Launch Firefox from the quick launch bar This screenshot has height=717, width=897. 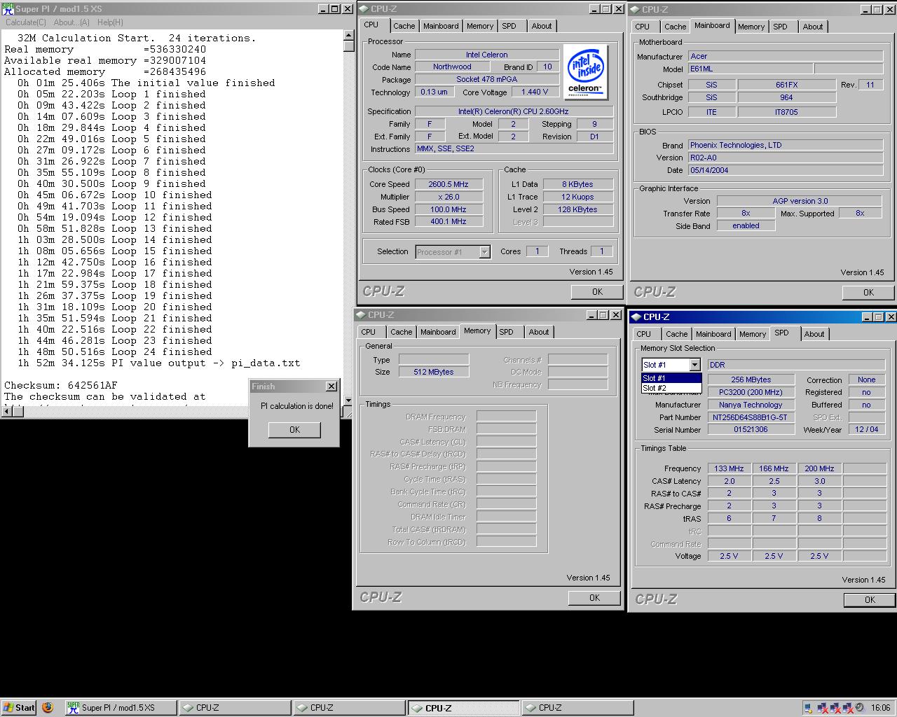[48, 707]
